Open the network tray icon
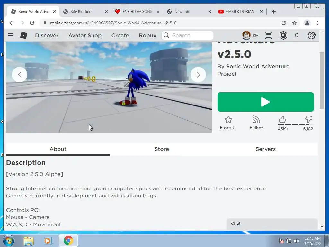The image size is (329, 247). click(x=289, y=241)
